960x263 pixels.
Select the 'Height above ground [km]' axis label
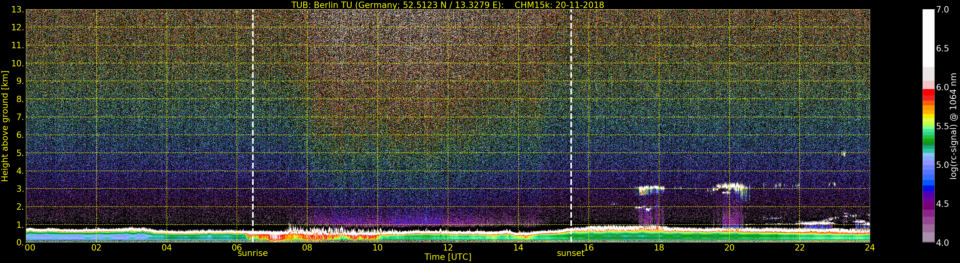click(x=5, y=126)
